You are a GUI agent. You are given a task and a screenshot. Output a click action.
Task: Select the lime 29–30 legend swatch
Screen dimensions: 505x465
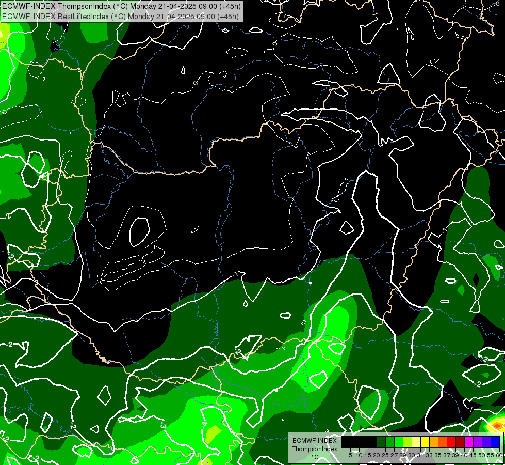pos(408,442)
